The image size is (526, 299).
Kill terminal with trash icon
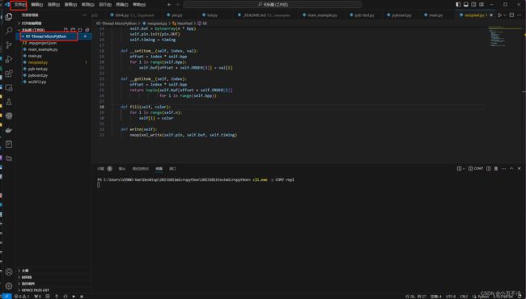(x=496, y=168)
